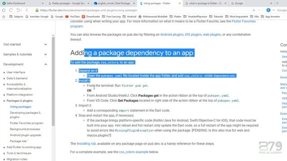Click the URL address field
This screenshot has width=287, height=161.
(x=143, y=10)
